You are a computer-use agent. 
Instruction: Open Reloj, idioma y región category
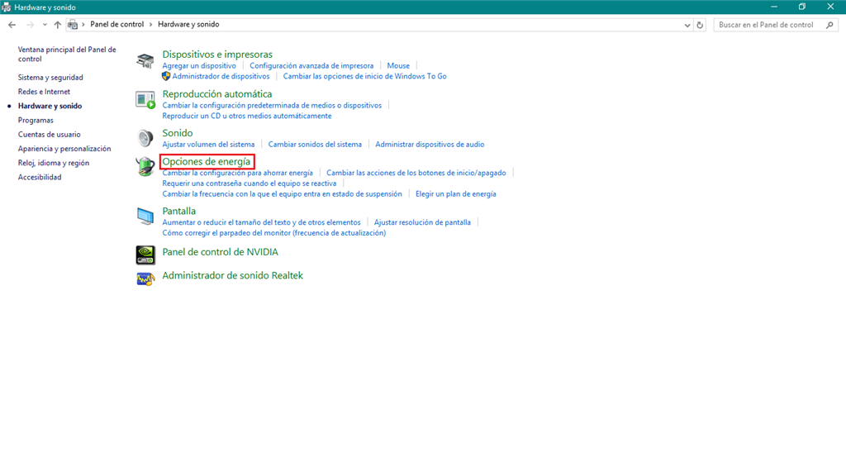coord(54,163)
